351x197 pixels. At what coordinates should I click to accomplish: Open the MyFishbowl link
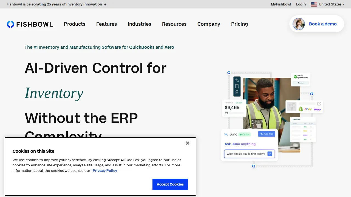click(x=281, y=4)
